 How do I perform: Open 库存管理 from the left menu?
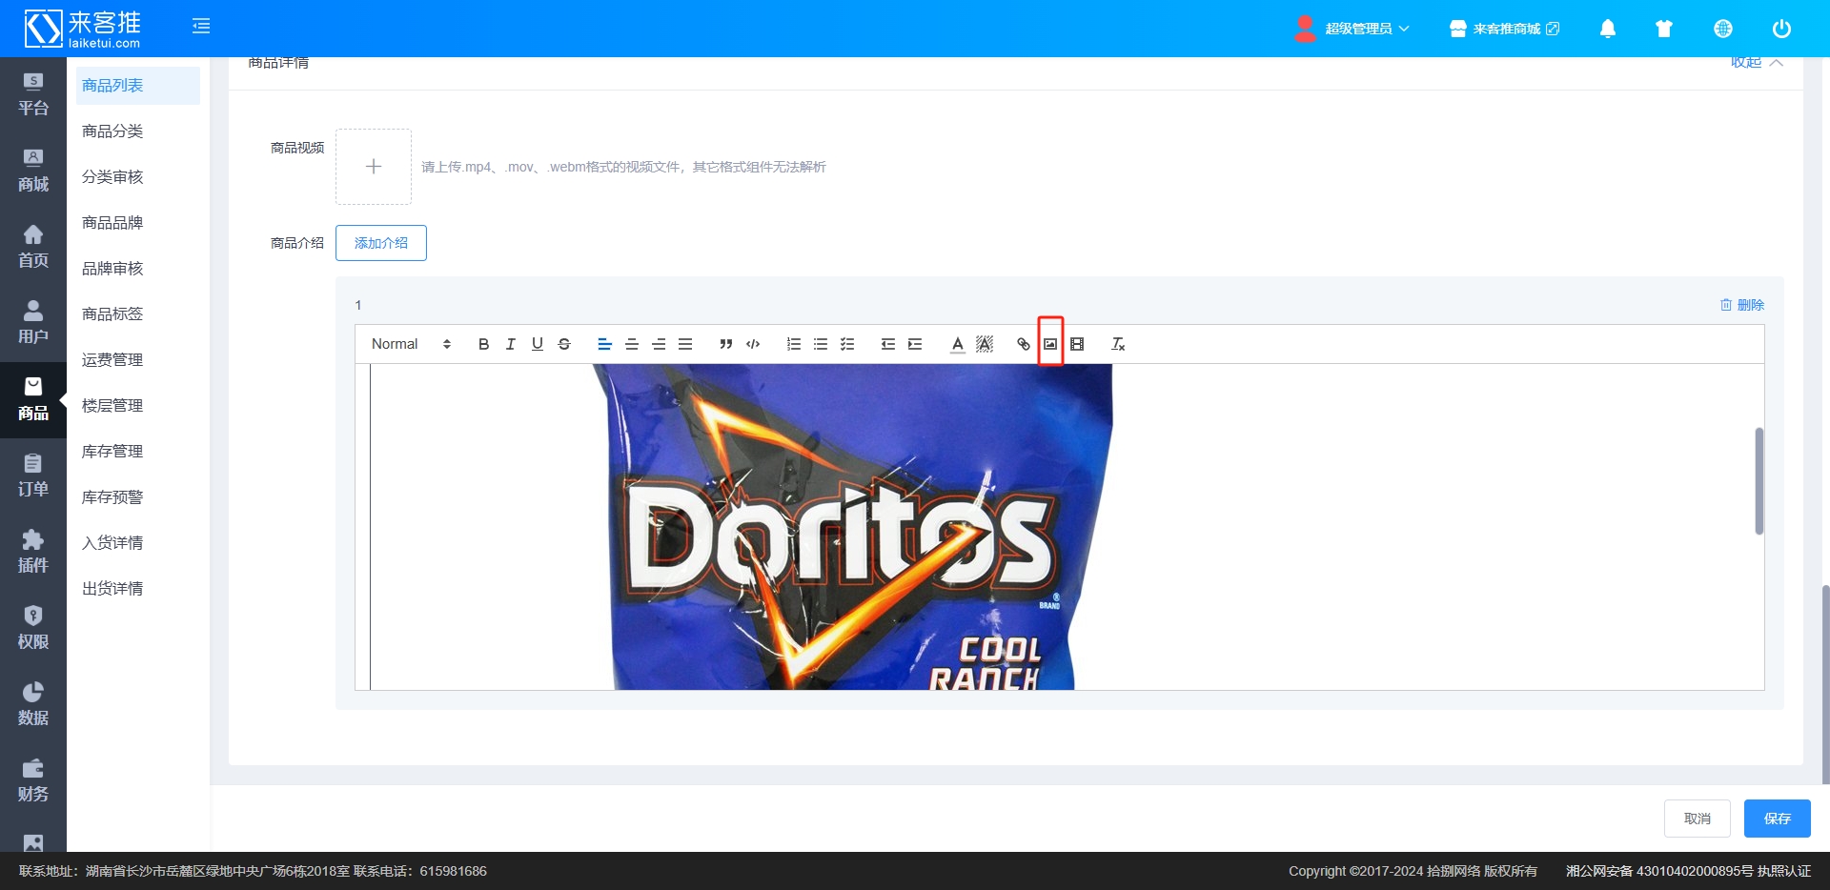coord(112,451)
